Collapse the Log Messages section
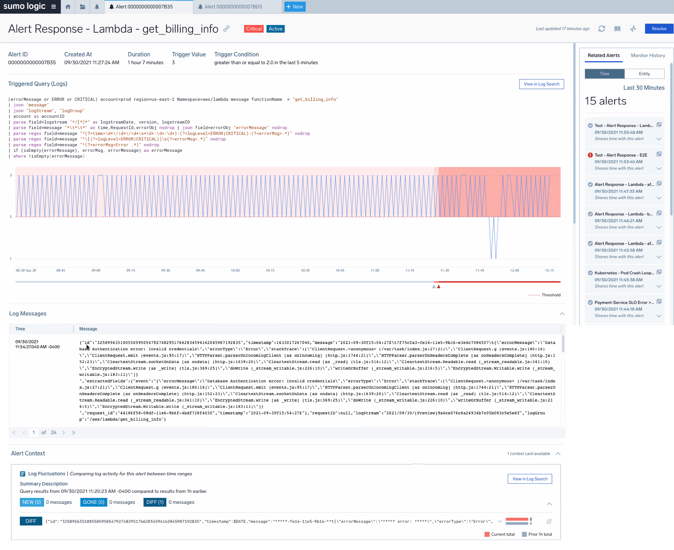 pos(562,314)
